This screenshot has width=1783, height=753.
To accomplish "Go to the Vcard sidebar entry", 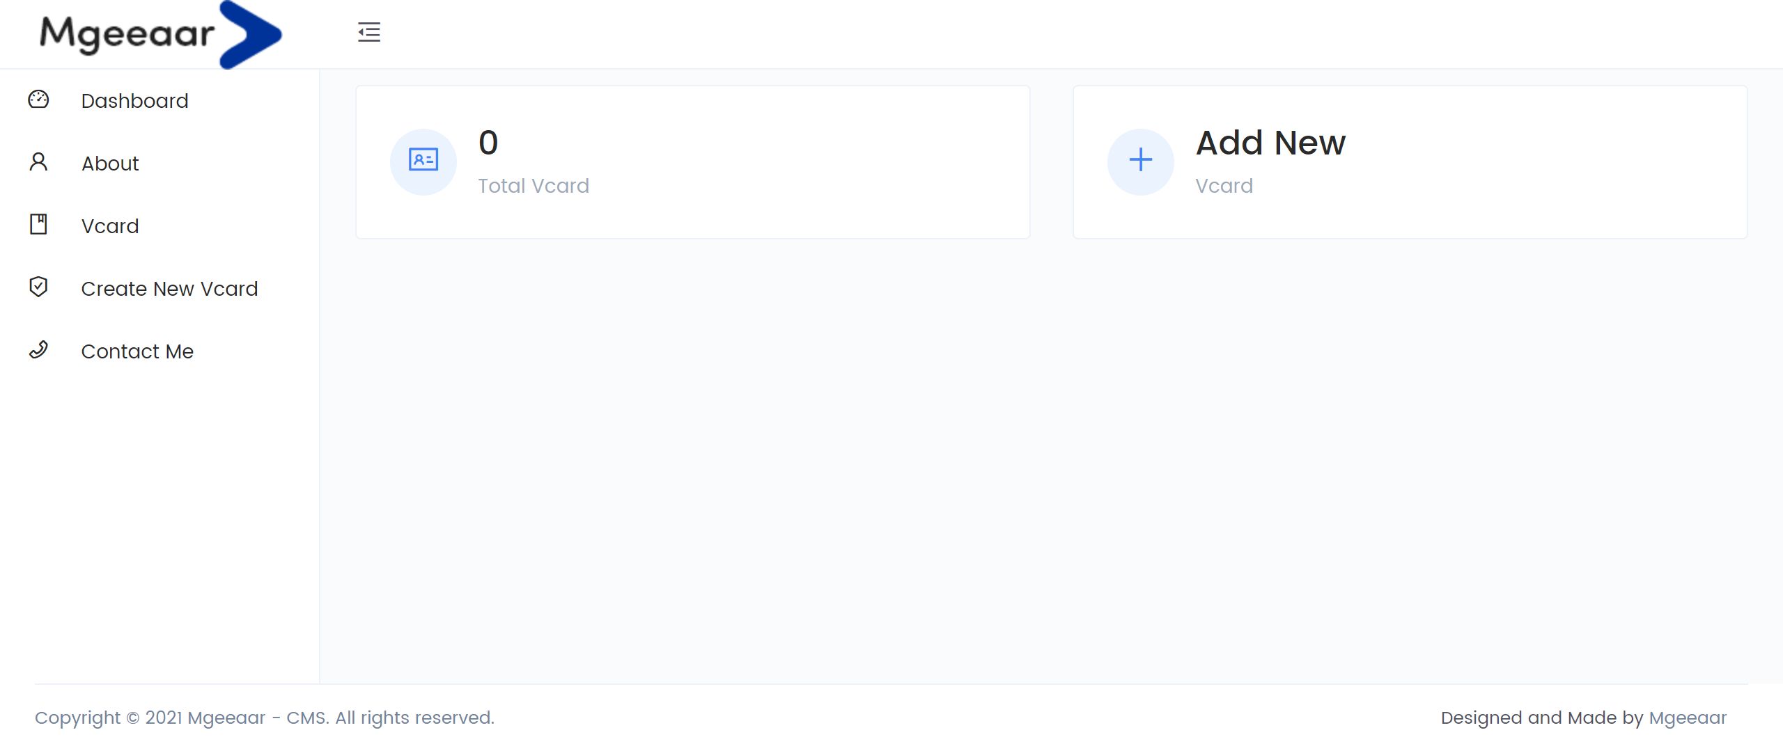I will click(110, 227).
